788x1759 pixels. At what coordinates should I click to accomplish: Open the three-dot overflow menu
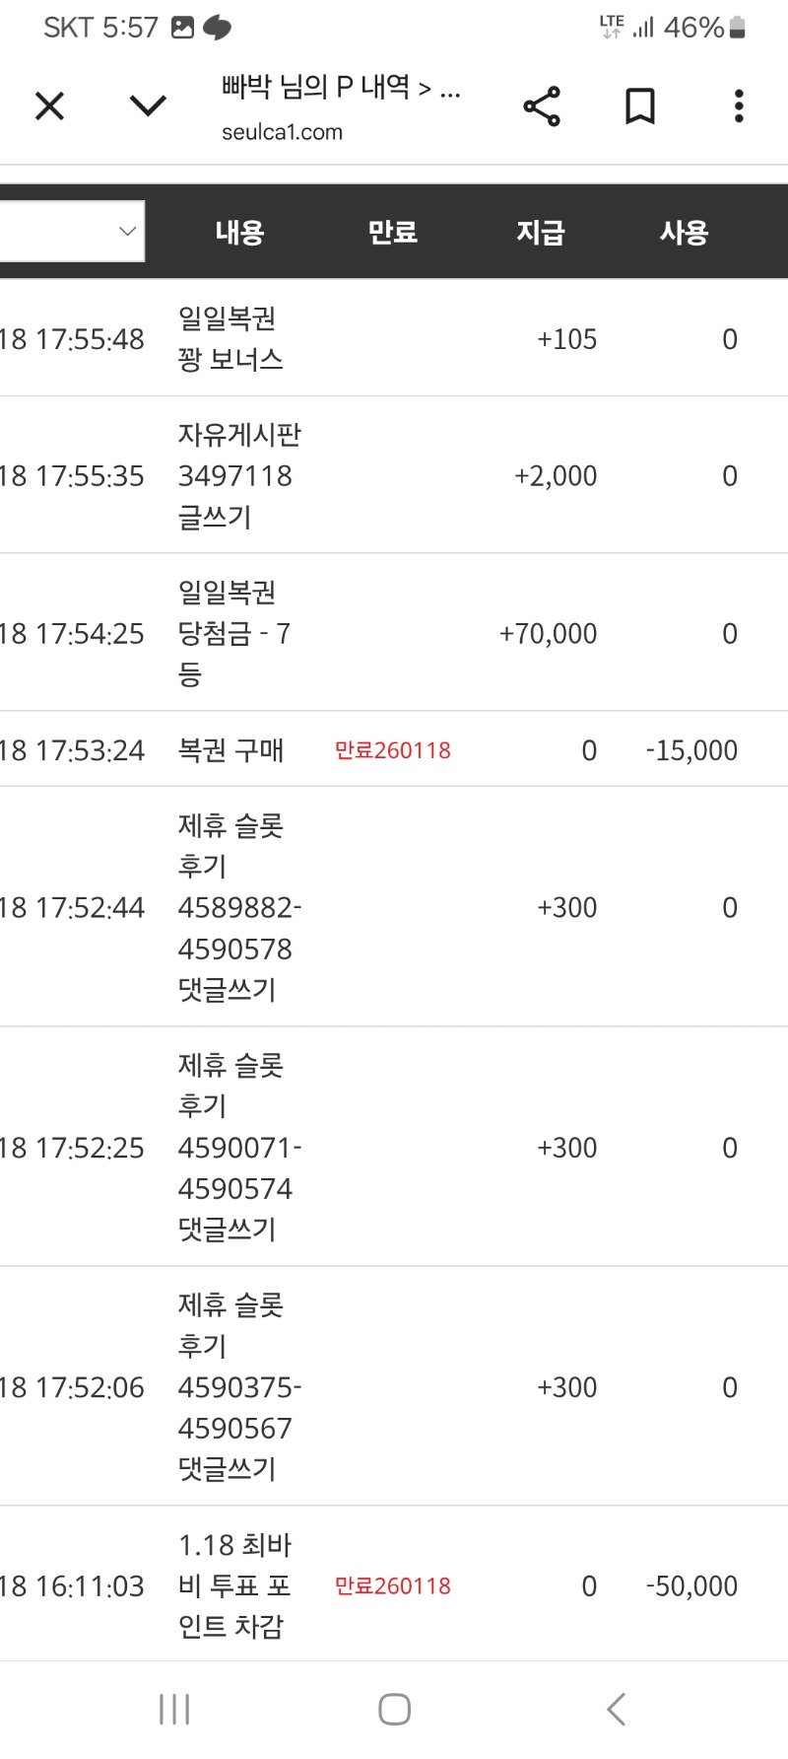pos(739,106)
